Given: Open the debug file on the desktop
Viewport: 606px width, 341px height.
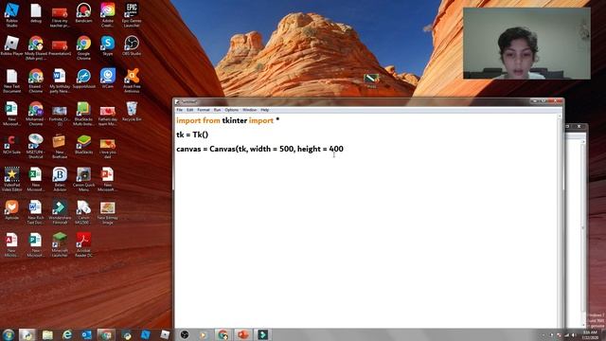Looking at the screenshot, I should pyautogui.click(x=36, y=13).
